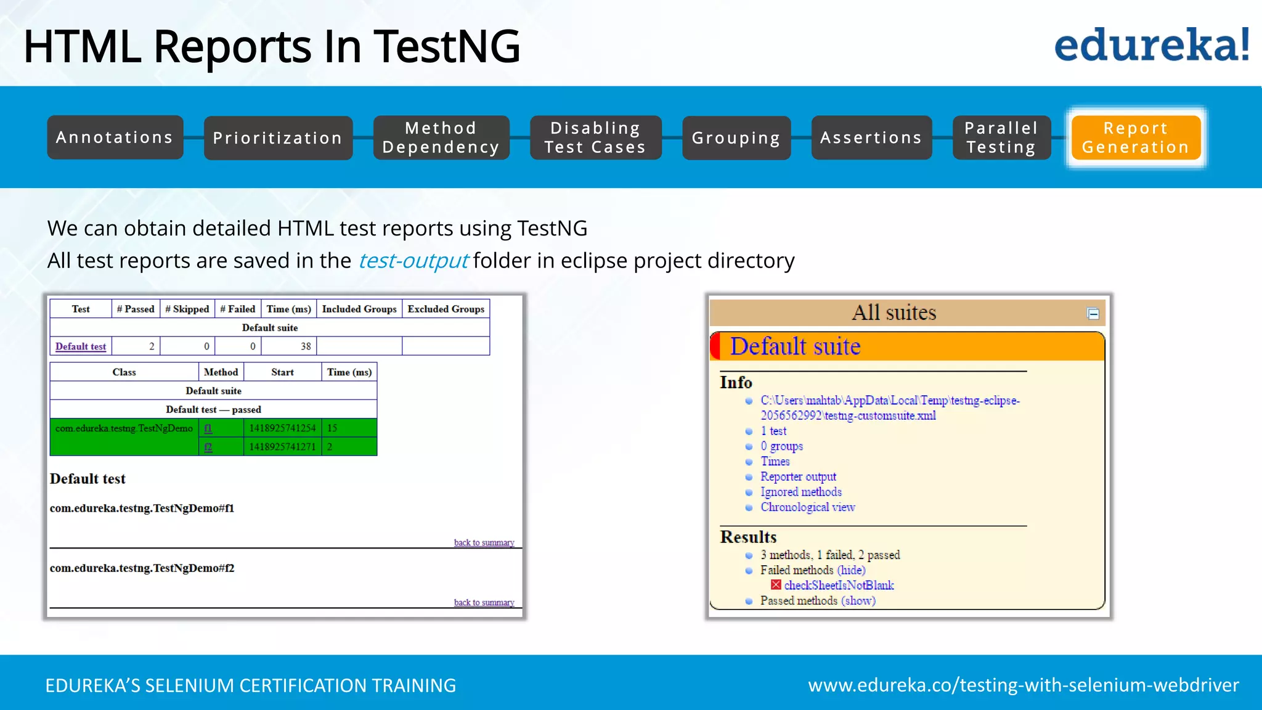This screenshot has width=1262, height=710.
Task: Select the highlighted Report Generation tab
Action: (x=1136, y=137)
